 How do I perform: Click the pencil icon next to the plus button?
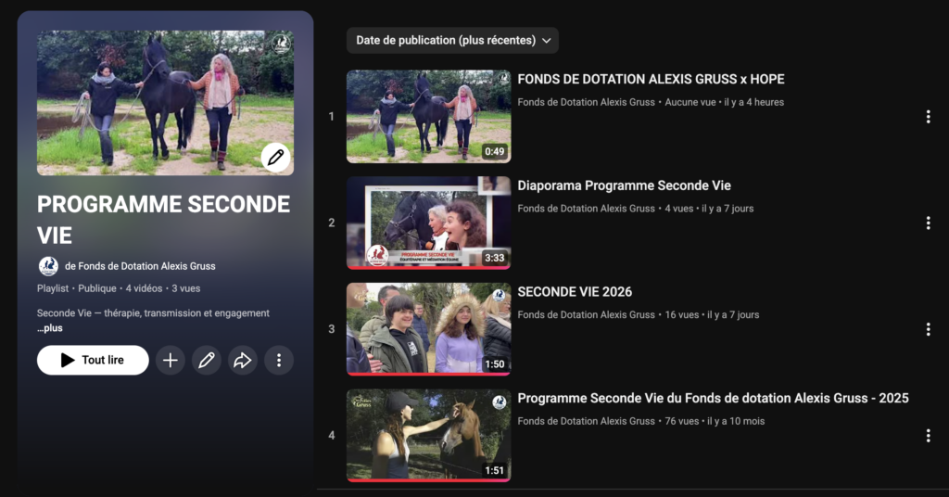coord(207,360)
